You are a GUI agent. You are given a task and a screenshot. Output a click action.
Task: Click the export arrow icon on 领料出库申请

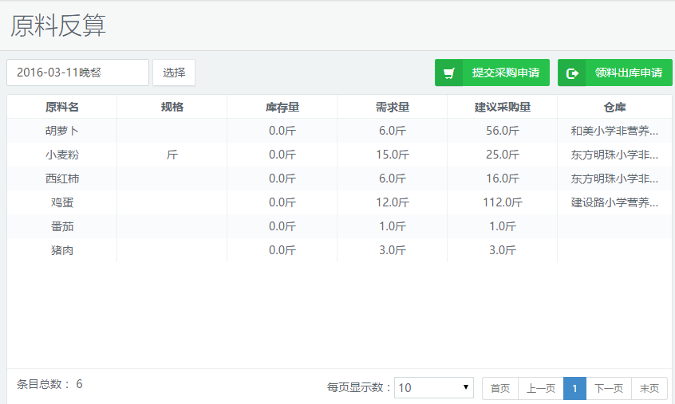572,73
